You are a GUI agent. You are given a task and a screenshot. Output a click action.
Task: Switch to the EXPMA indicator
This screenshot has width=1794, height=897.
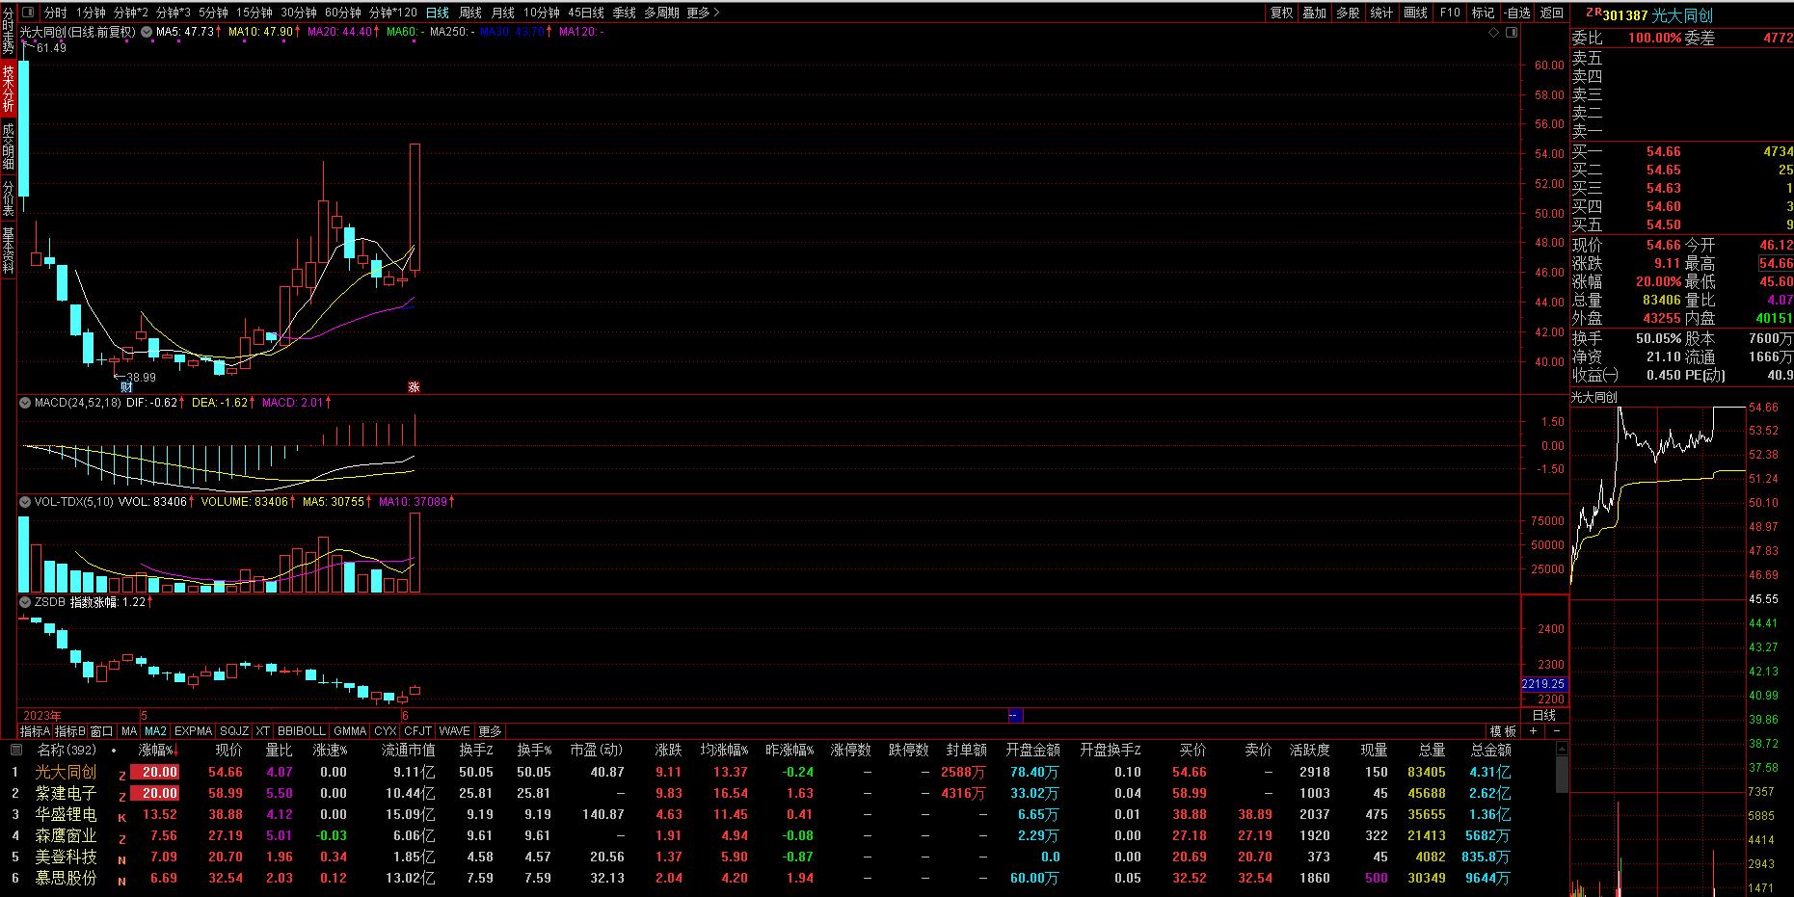193,731
